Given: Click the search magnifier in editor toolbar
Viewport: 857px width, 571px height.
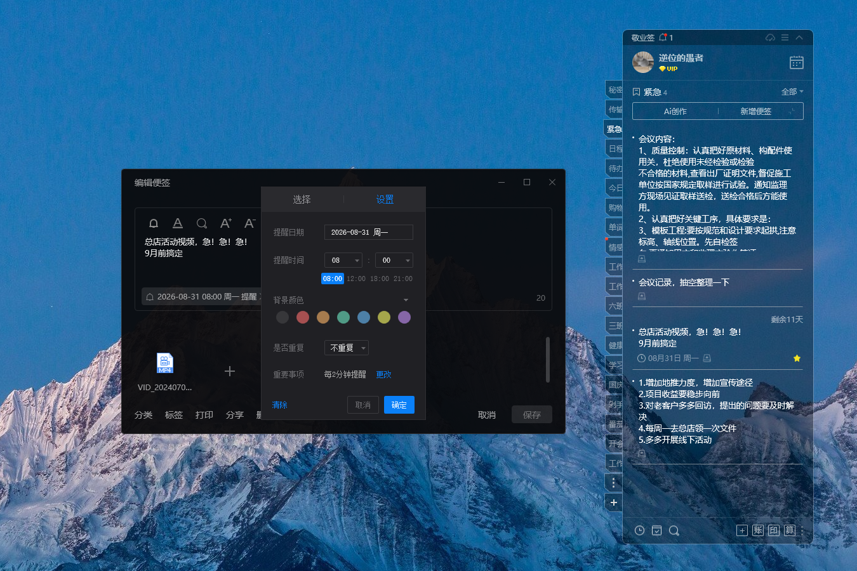Looking at the screenshot, I should click(202, 223).
